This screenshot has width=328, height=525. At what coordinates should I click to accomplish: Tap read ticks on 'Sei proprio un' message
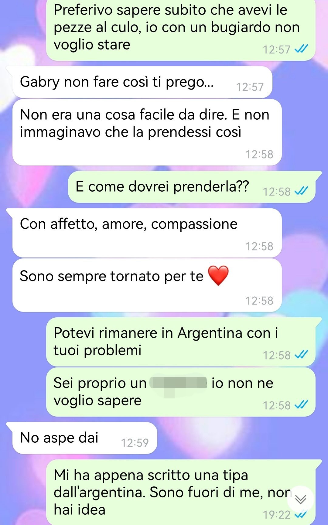pos(302,405)
